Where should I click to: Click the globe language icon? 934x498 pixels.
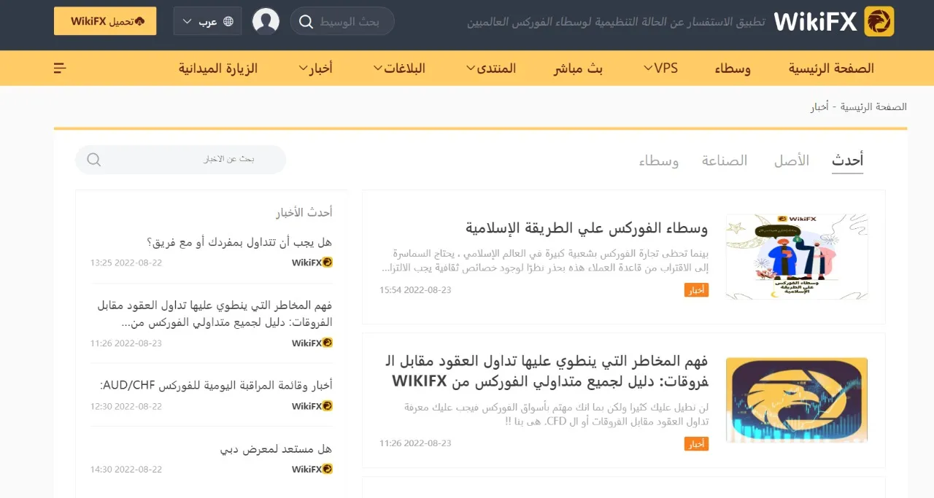click(228, 21)
